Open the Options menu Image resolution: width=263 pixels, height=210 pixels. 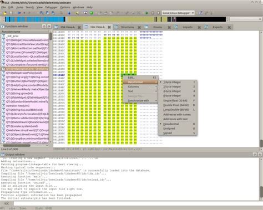65,7
